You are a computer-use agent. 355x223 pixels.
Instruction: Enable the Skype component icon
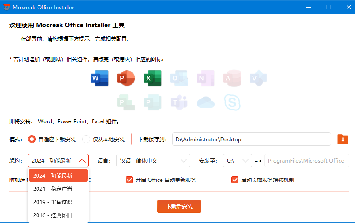(x=232, y=102)
